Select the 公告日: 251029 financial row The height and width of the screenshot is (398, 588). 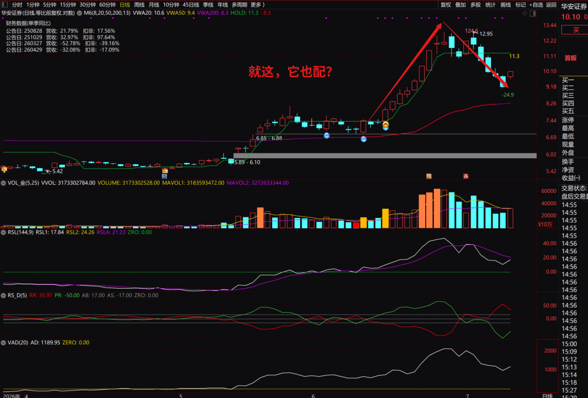tap(60, 38)
